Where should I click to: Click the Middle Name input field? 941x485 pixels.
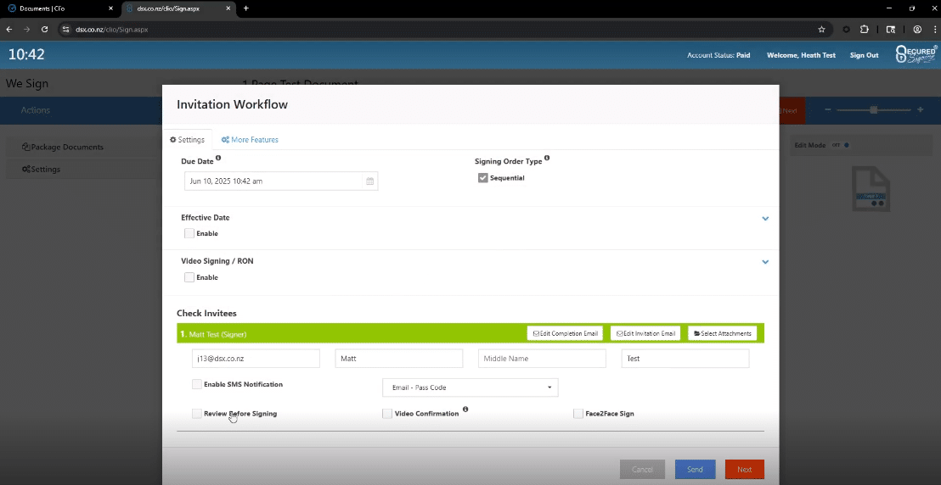point(542,359)
